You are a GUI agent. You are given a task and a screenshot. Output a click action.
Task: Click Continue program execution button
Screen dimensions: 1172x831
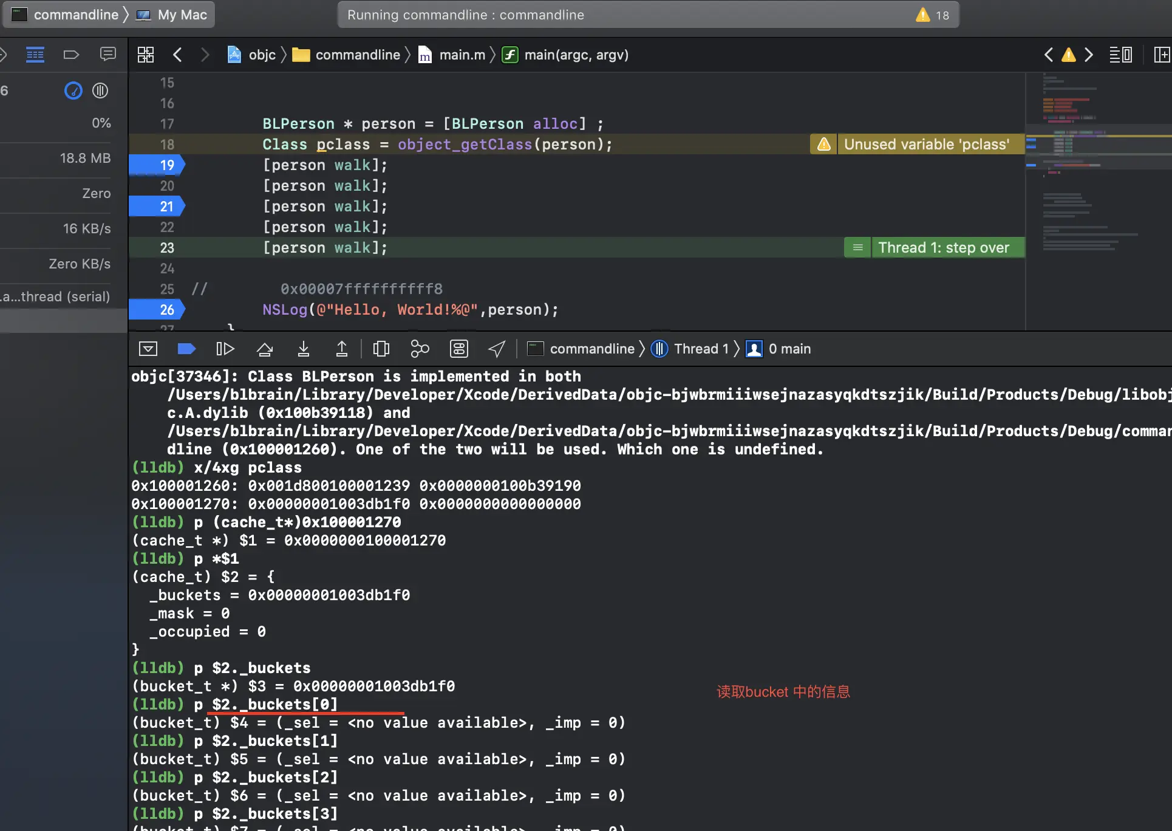[225, 349]
